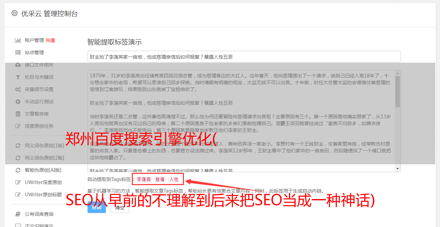
Task: Click the article title input field
Action: pyautogui.click(x=244, y=57)
